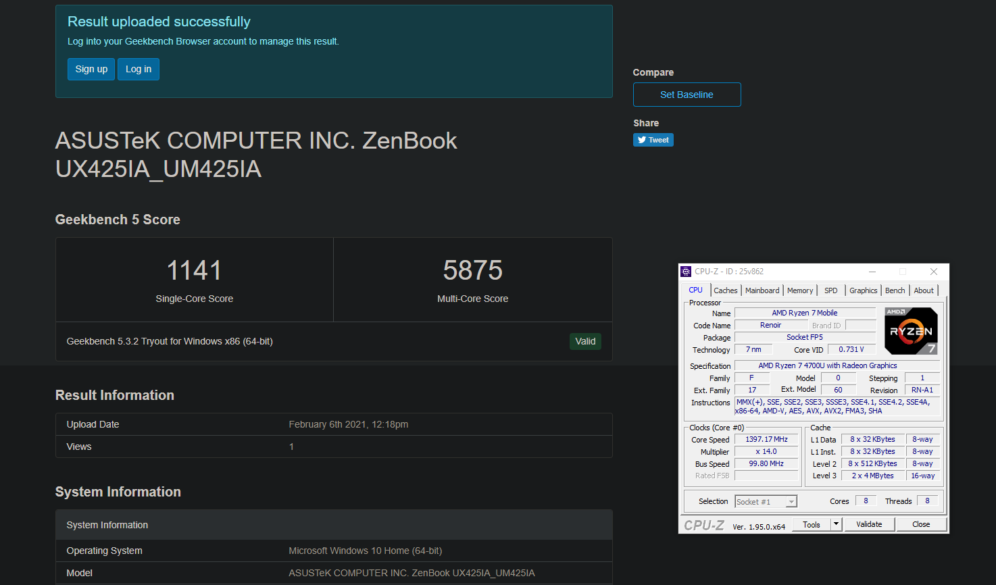The width and height of the screenshot is (996, 585).
Task: Click the System Information table header
Action: [334, 525]
